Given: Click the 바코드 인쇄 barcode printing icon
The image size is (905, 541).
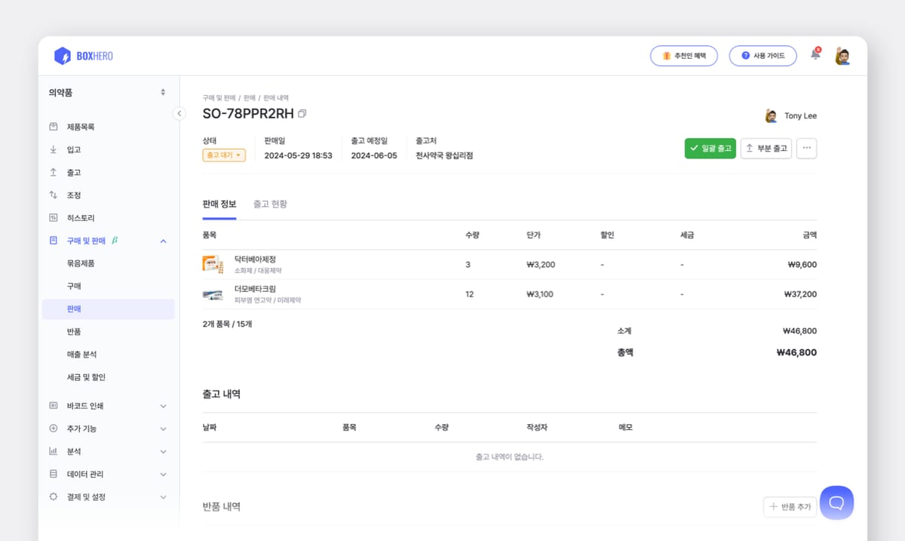Looking at the screenshot, I should (x=53, y=405).
